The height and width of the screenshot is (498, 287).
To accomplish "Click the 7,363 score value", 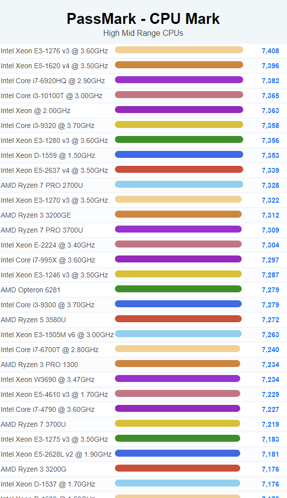I will pyautogui.click(x=271, y=111).
